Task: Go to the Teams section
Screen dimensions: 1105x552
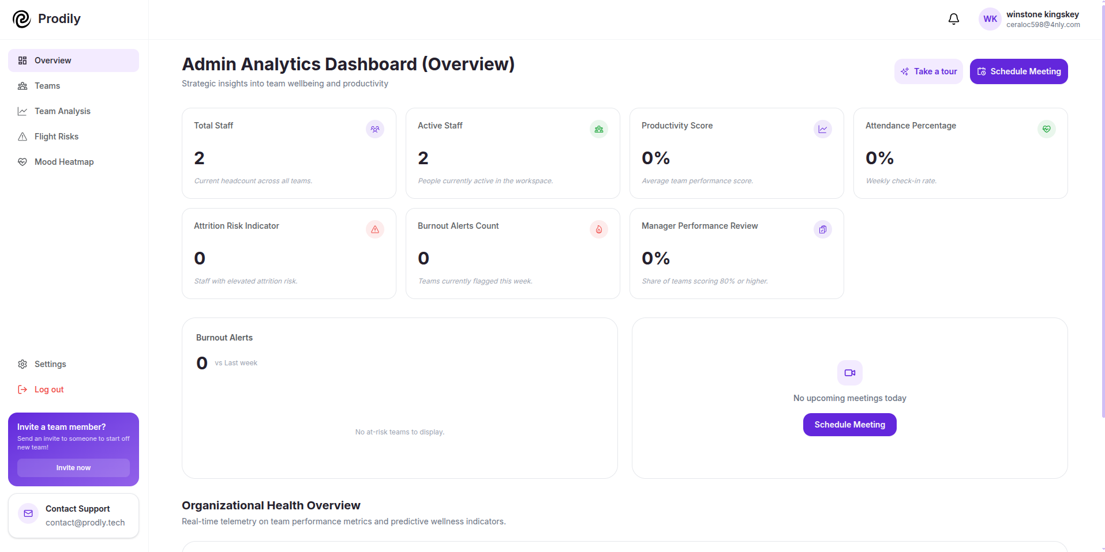Action: pos(73,86)
